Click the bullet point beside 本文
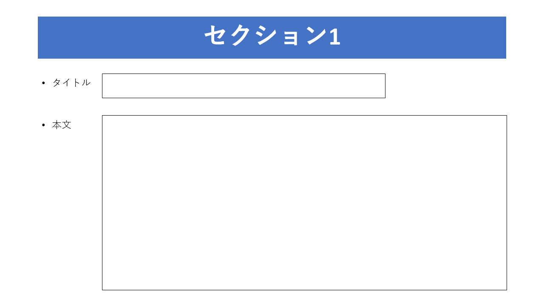Viewport: 544px width, 306px height. (x=43, y=125)
